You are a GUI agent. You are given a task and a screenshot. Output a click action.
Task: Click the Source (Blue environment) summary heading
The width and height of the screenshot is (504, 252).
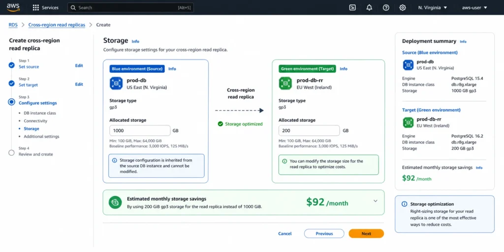430,52
